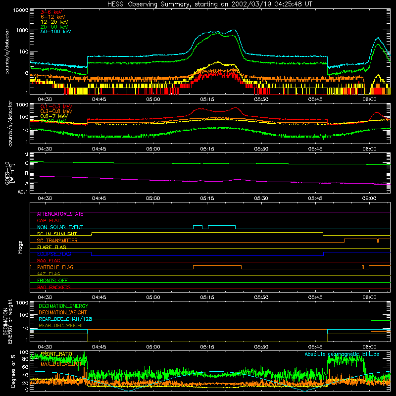Click 06:00 tick under the Flags panel
Viewport: 396px width, 396px height.
point(369,297)
